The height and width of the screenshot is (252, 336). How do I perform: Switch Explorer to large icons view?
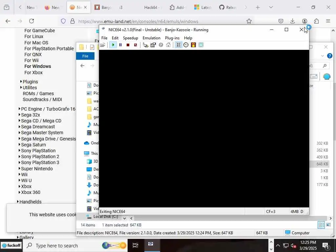[328, 225]
